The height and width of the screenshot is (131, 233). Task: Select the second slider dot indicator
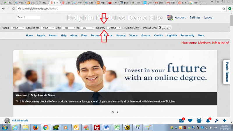pyautogui.click(x=117, y=112)
